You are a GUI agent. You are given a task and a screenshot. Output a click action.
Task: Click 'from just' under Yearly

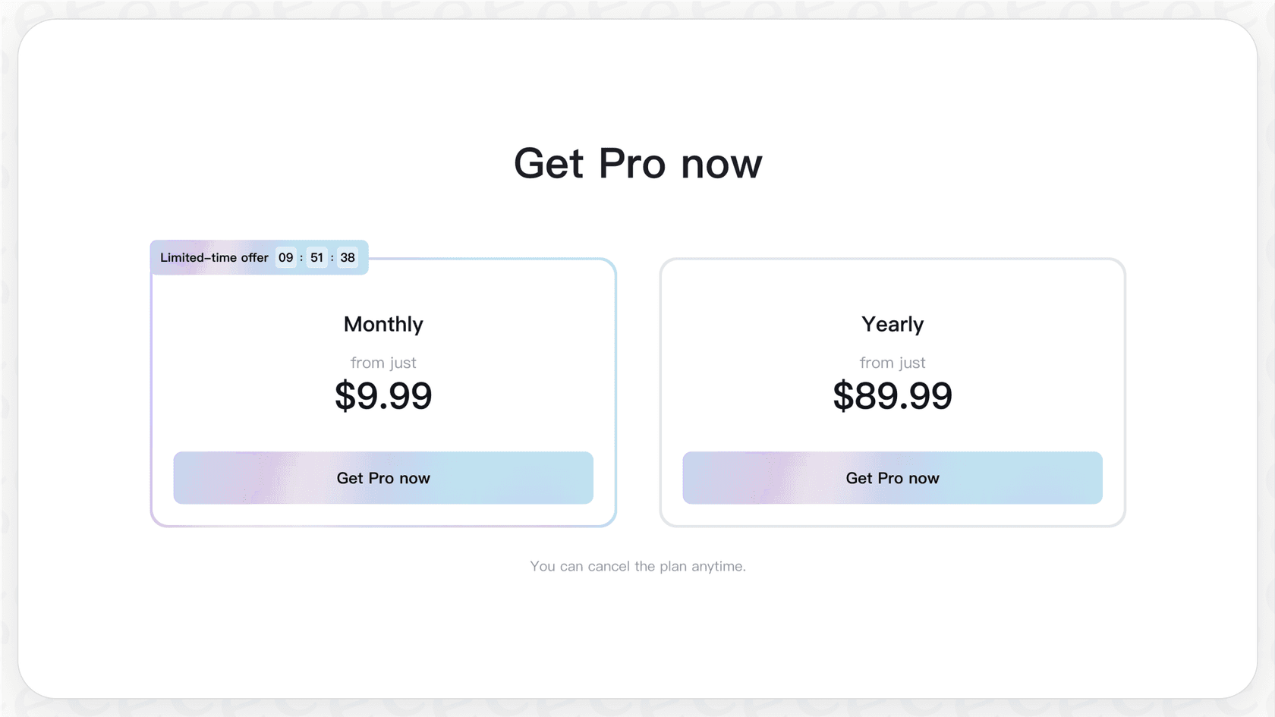(892, 363)
